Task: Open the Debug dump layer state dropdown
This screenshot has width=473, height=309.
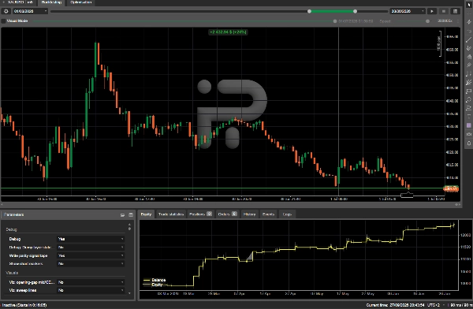Action: pyautogui.click(x=91, y=248)
